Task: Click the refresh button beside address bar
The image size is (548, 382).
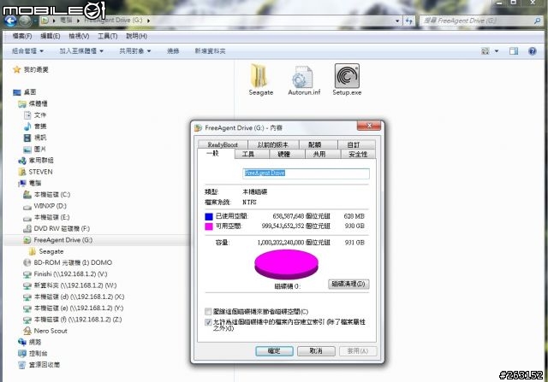Action: point(409,21)
